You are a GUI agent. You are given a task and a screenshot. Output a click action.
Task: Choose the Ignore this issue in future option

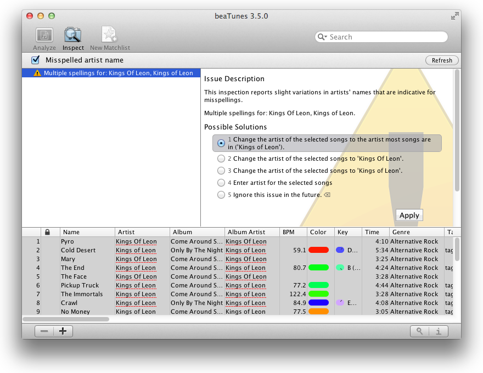click(221, 195)
